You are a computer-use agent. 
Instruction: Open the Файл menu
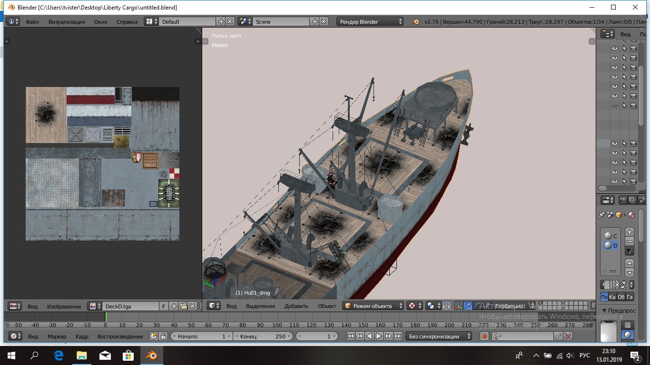(x=32, y=22)
